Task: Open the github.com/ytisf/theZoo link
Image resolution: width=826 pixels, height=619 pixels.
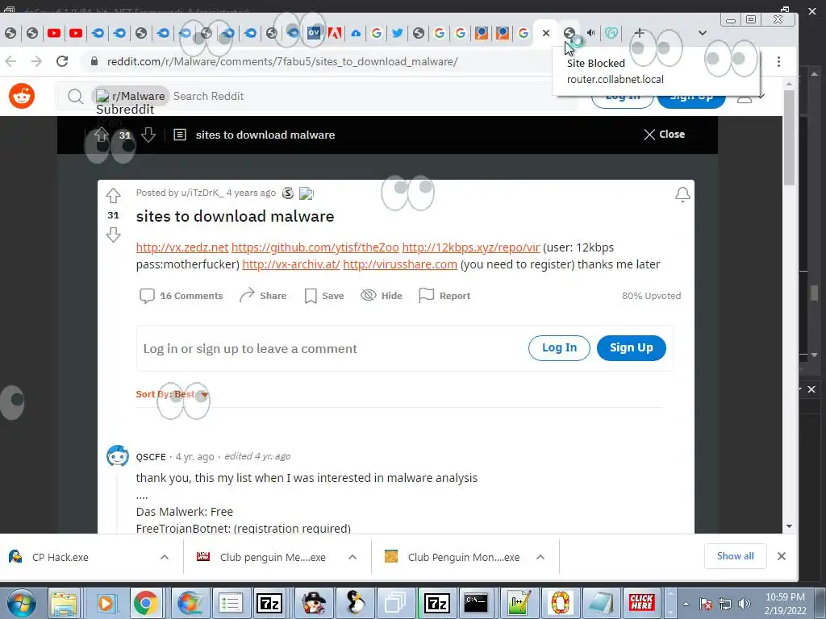Action: pyautogui.click(x=315, y=247)
